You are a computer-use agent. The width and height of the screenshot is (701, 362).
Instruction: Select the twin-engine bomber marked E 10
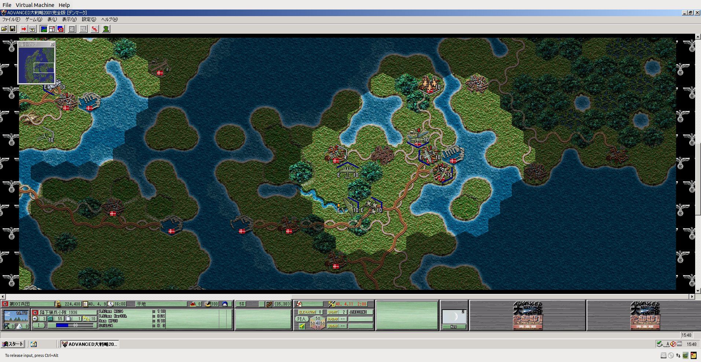pos(348,173)
